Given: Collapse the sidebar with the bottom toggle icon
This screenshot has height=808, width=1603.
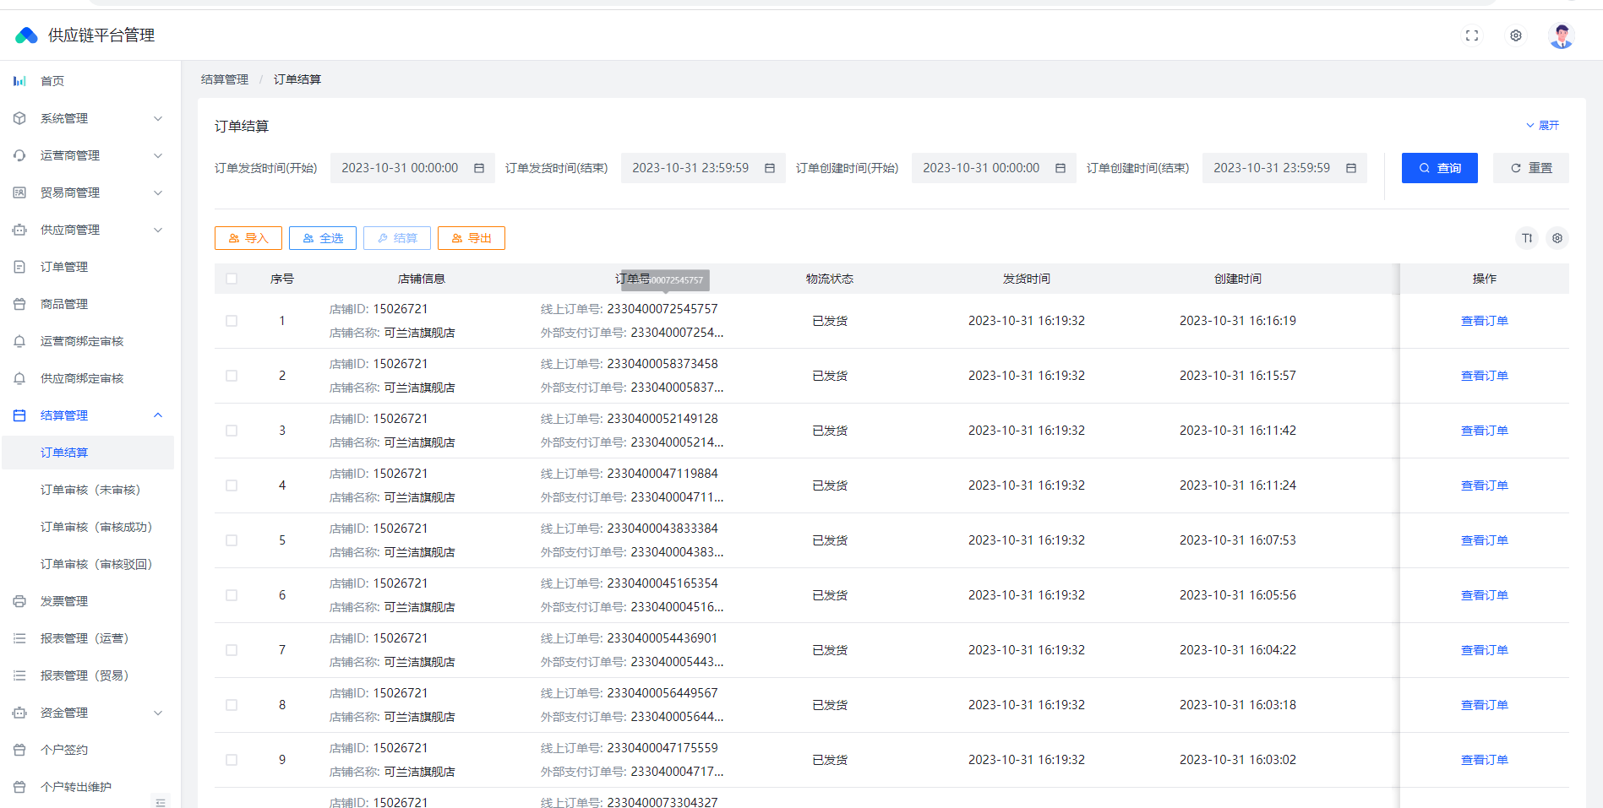Looking at the screenshot, I should point(161,801).
